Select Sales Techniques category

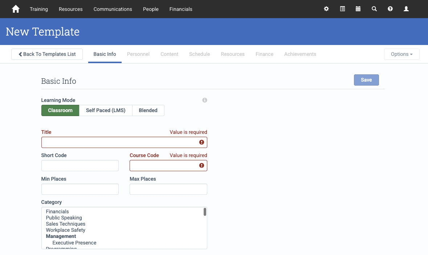tap(65, 224)
